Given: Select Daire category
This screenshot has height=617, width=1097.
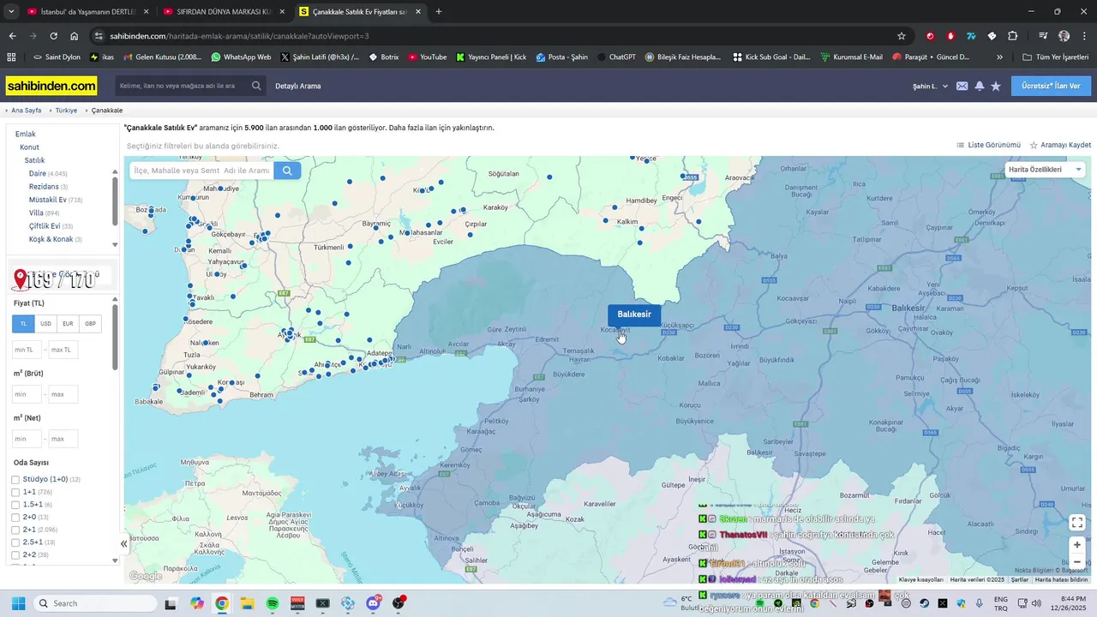Looking at the screenshot, I should tap(38, 173).
